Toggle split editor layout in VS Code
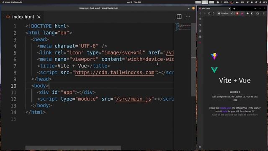 pyautogui.click(x=179, y=17)
